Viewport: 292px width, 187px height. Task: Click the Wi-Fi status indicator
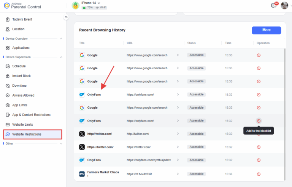[101, 8]
